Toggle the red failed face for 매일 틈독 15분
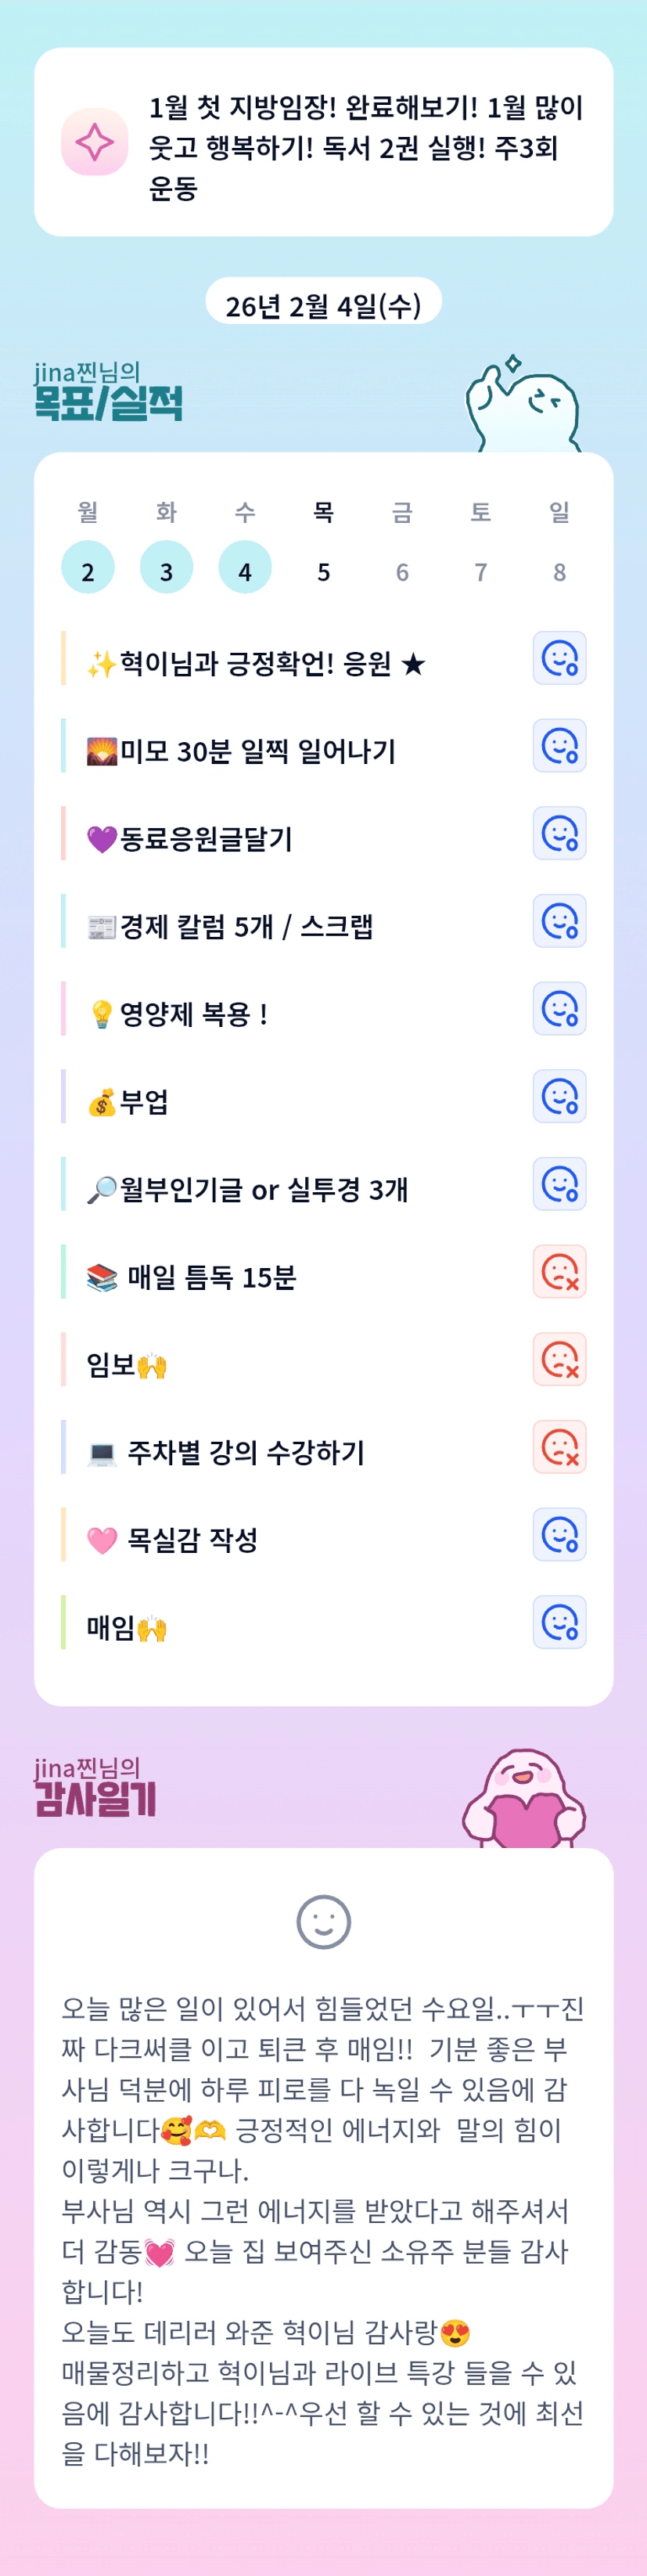Image resolution: width=647 pixels, height=2576 pixels. tap(559, 1272)
